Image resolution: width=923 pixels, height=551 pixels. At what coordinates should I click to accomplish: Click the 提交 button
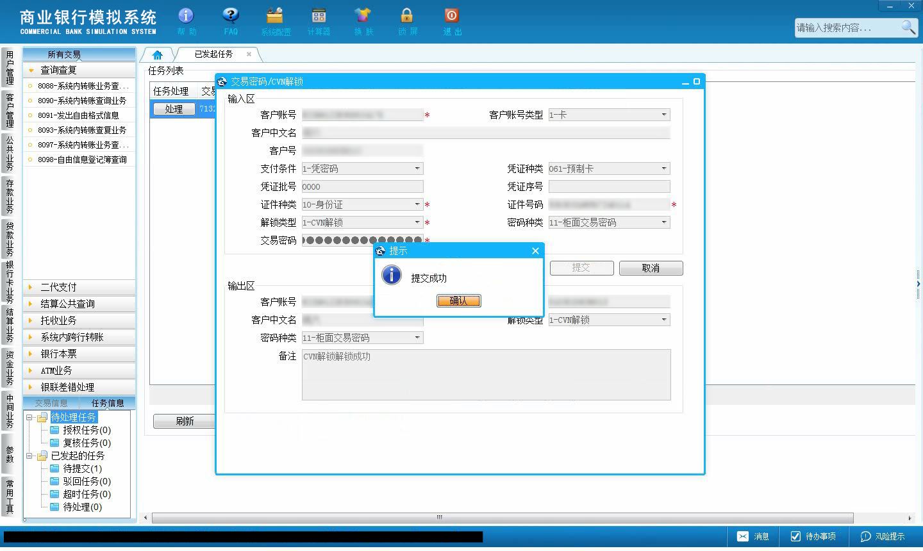click(x=581, y=268)
